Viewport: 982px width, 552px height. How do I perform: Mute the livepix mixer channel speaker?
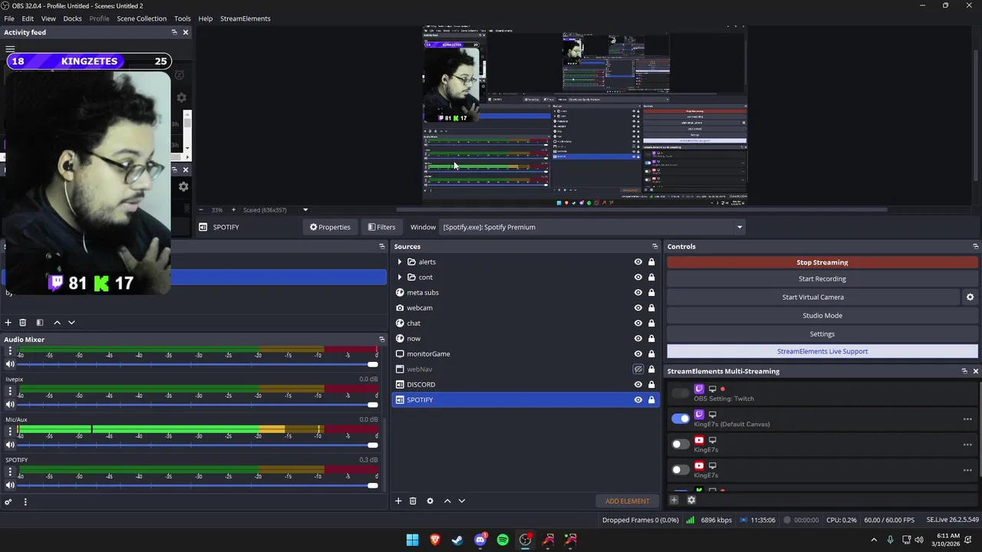click(10, 404)
